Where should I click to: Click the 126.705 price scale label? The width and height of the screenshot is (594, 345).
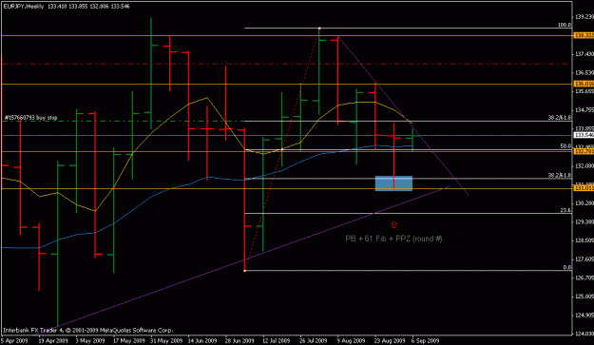click(584, 278)
